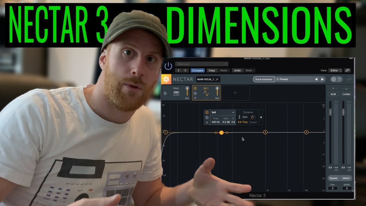
Task: Click the Redo button
Action: 249,70
